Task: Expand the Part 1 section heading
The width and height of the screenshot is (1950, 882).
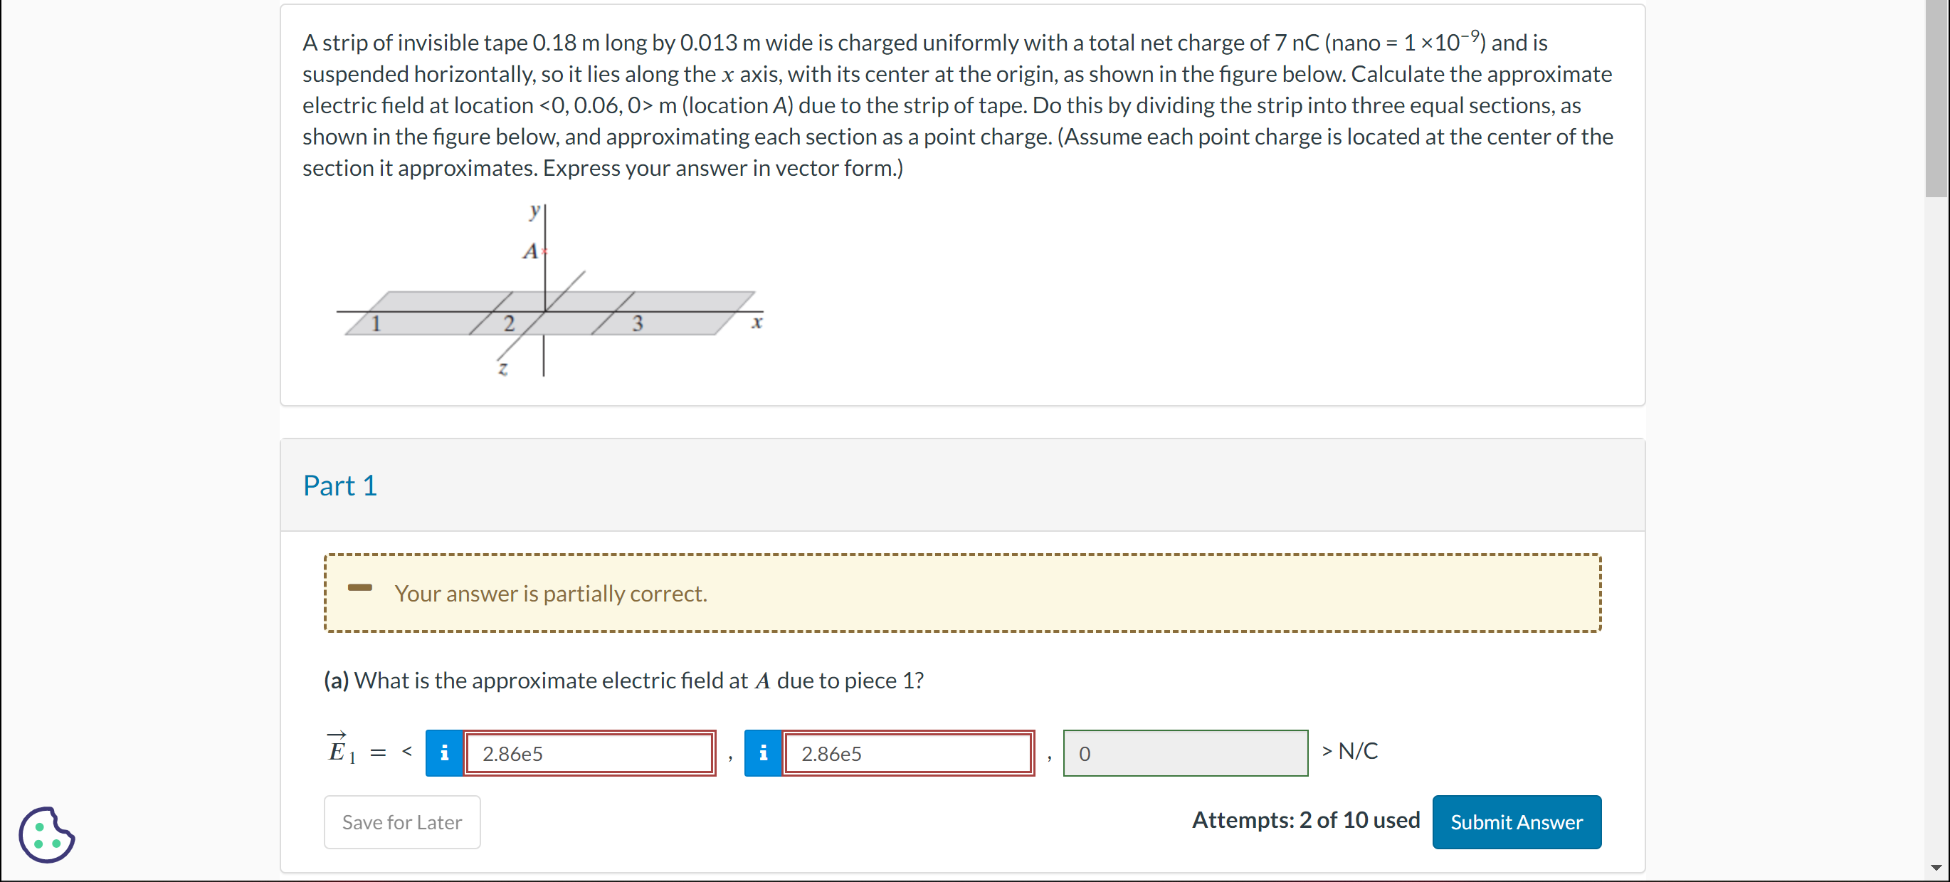Action: click(x=339, y=485)
